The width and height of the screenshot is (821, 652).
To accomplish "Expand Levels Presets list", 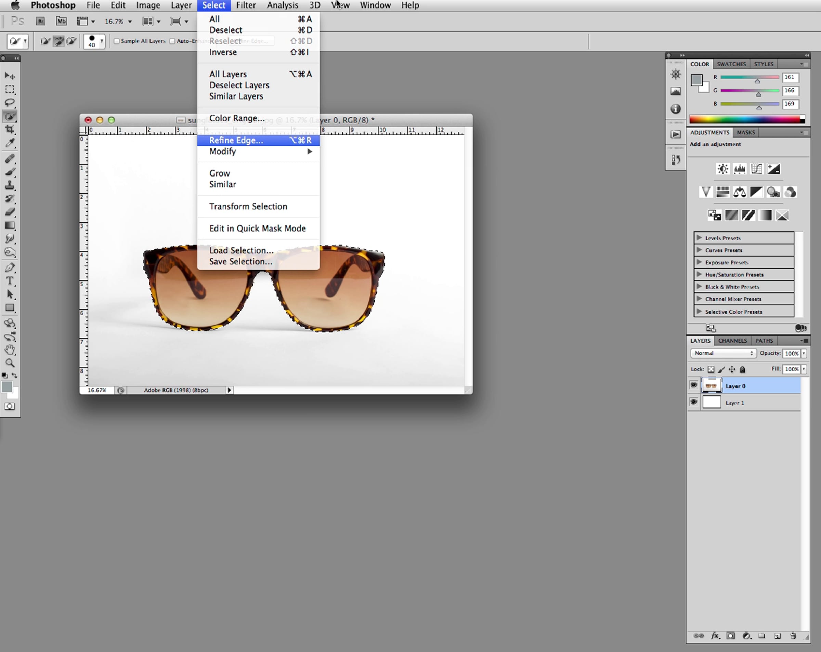I will [699, 238].
